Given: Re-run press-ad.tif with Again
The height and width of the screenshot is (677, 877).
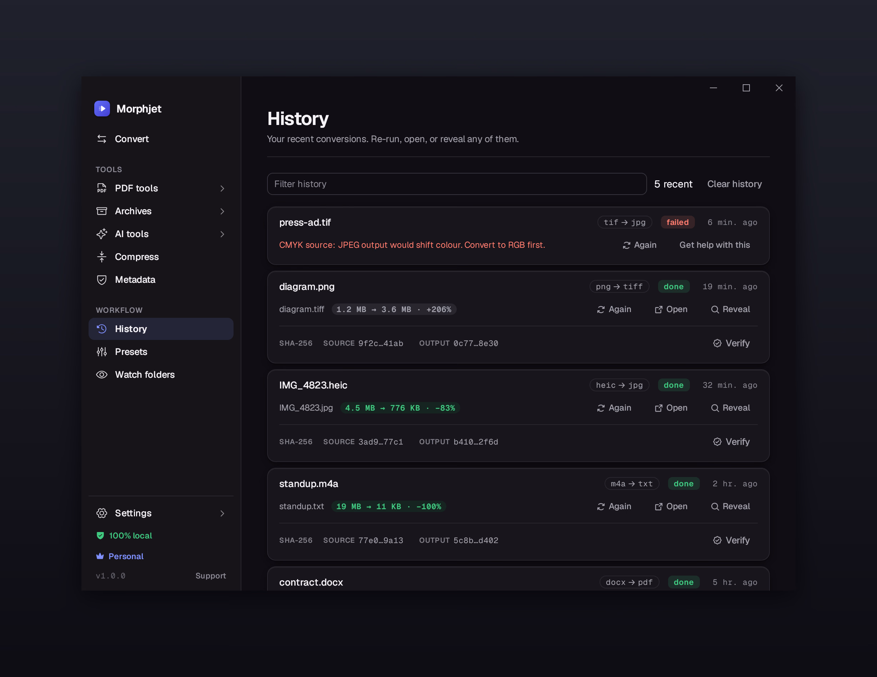Looking at the screenshot, I should [639, 245].
